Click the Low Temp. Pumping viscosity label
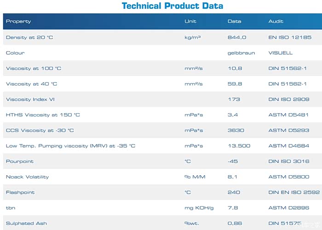 pos(70,146)
